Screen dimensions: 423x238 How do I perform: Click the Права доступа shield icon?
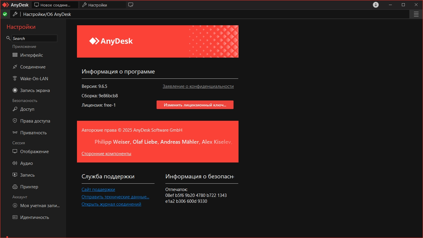coord(15,121)
